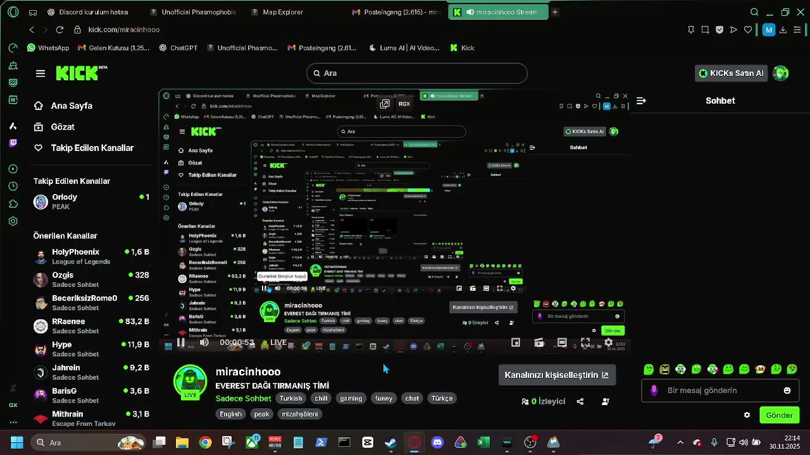The height and width of the screenshot is (455, 810).
Task: Collapse the Sohbet chat panel
Action: (x=641, y=100)
